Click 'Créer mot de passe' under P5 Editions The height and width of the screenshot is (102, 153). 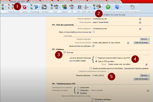click(x=141, y=79)
